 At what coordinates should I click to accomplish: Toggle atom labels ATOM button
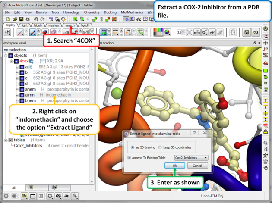(x=115, y=32)
